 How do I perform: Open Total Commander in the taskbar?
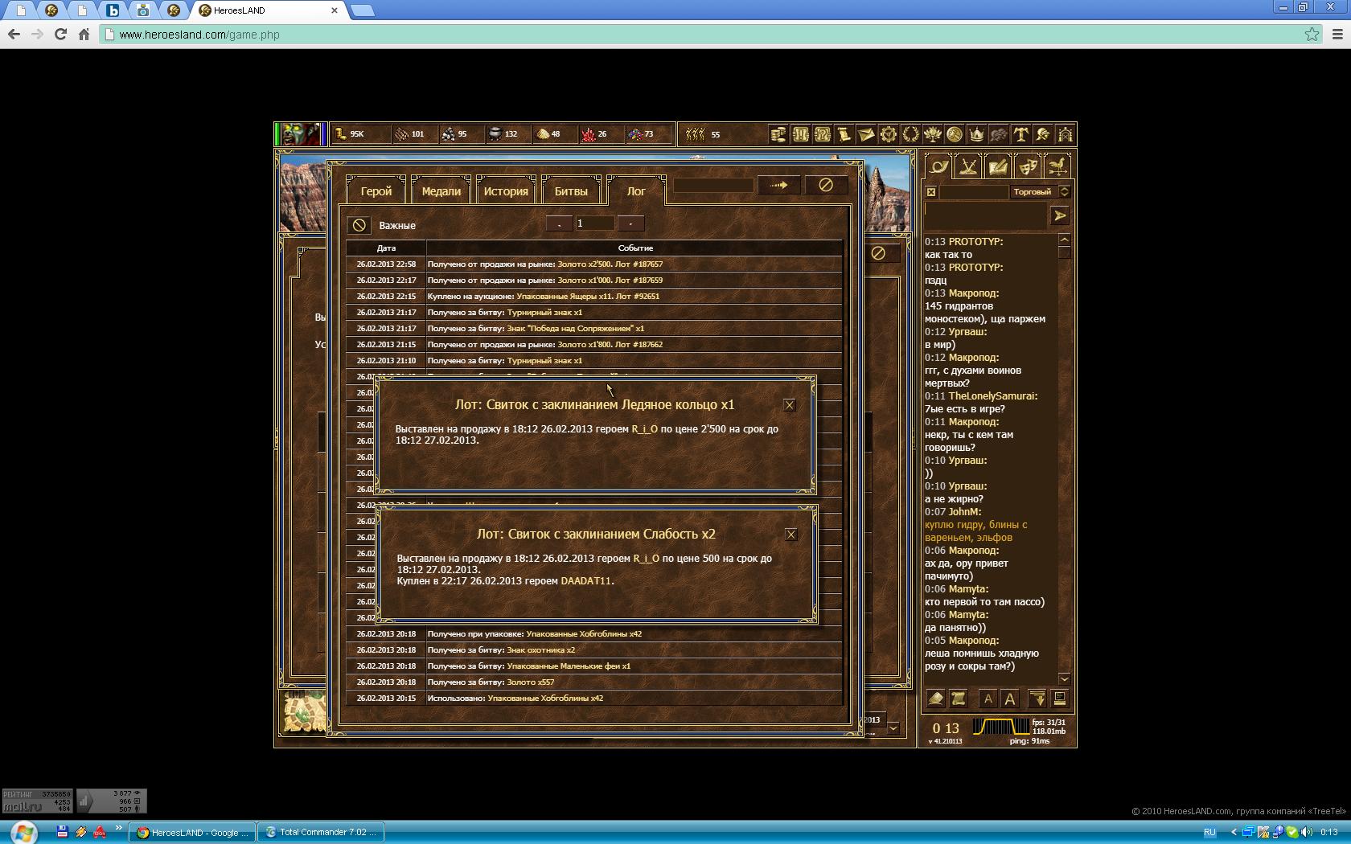click(322, 832)
